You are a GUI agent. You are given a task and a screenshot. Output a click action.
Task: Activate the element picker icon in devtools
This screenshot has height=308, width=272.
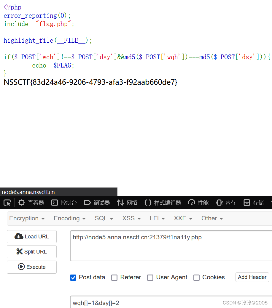(x=7, y=203)
